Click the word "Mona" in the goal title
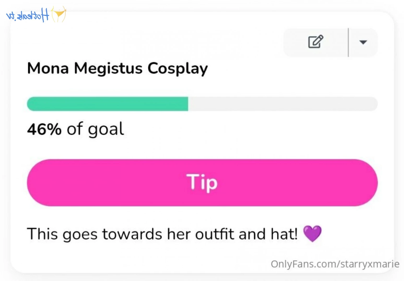Image resolution: width=404 pixels, height=281 pixels. [x=48, y=69]
